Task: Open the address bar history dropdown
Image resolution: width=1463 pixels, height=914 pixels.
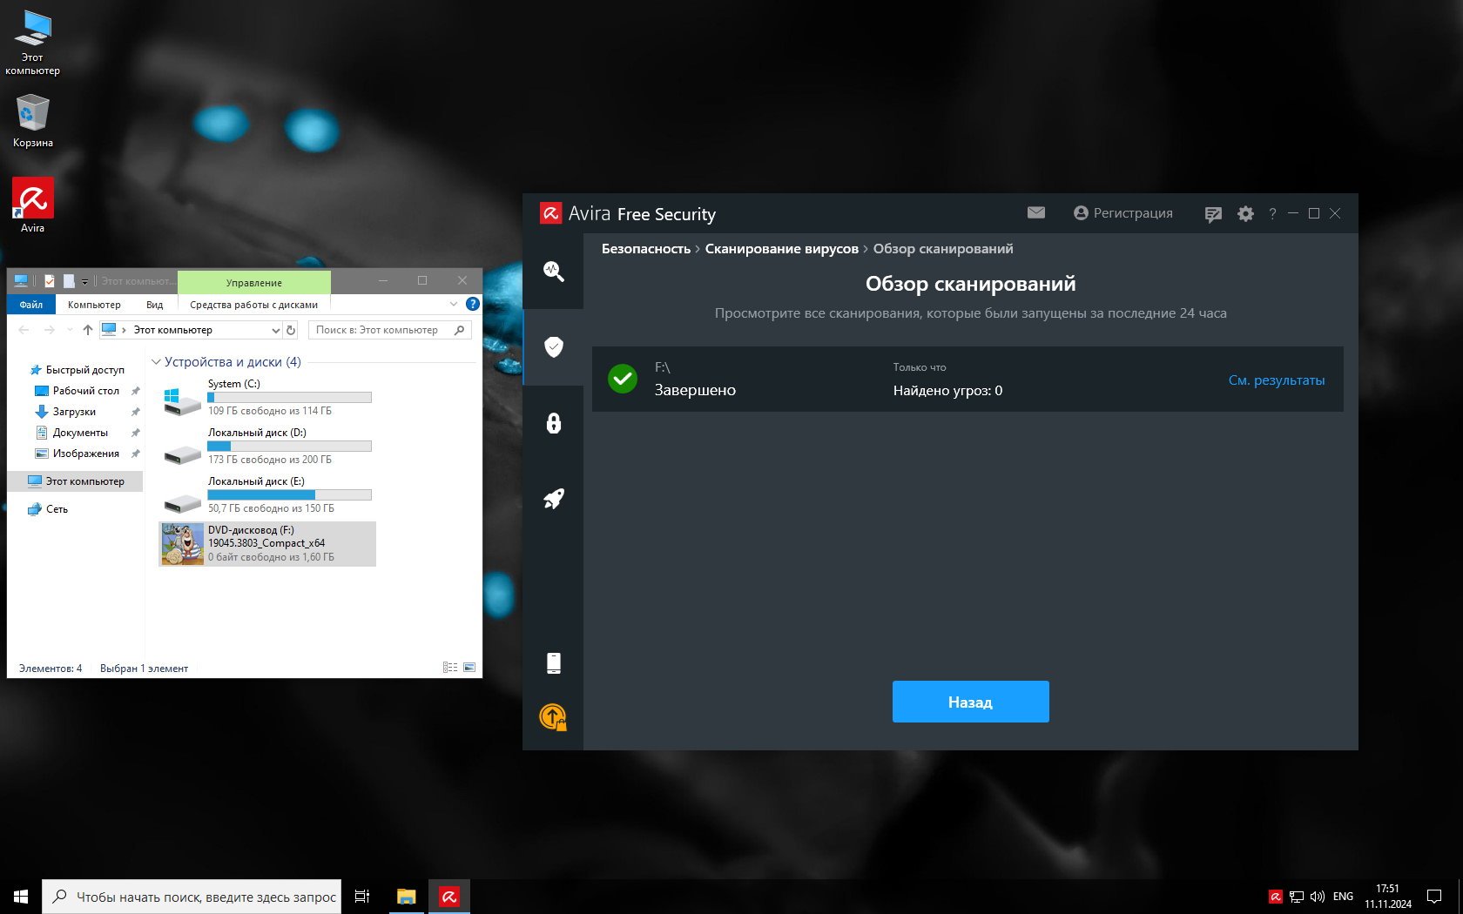Action: coord(275,330)
